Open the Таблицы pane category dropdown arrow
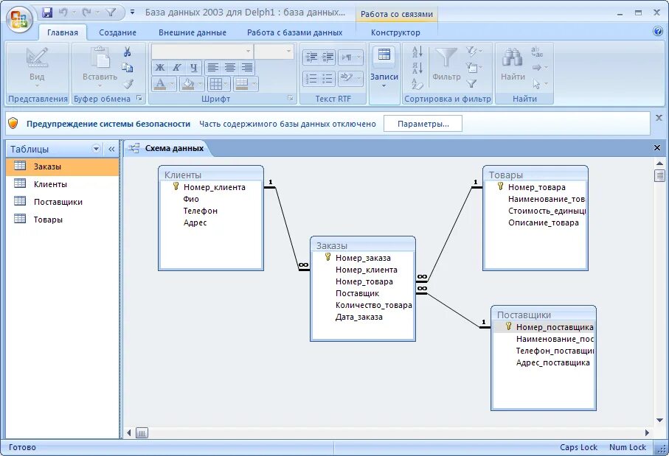 click(96, 149)
